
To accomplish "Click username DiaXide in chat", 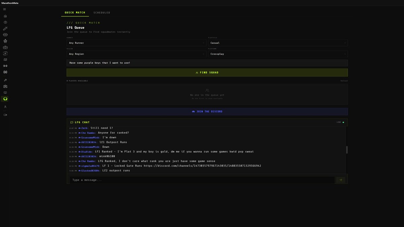I will [87, 152].
